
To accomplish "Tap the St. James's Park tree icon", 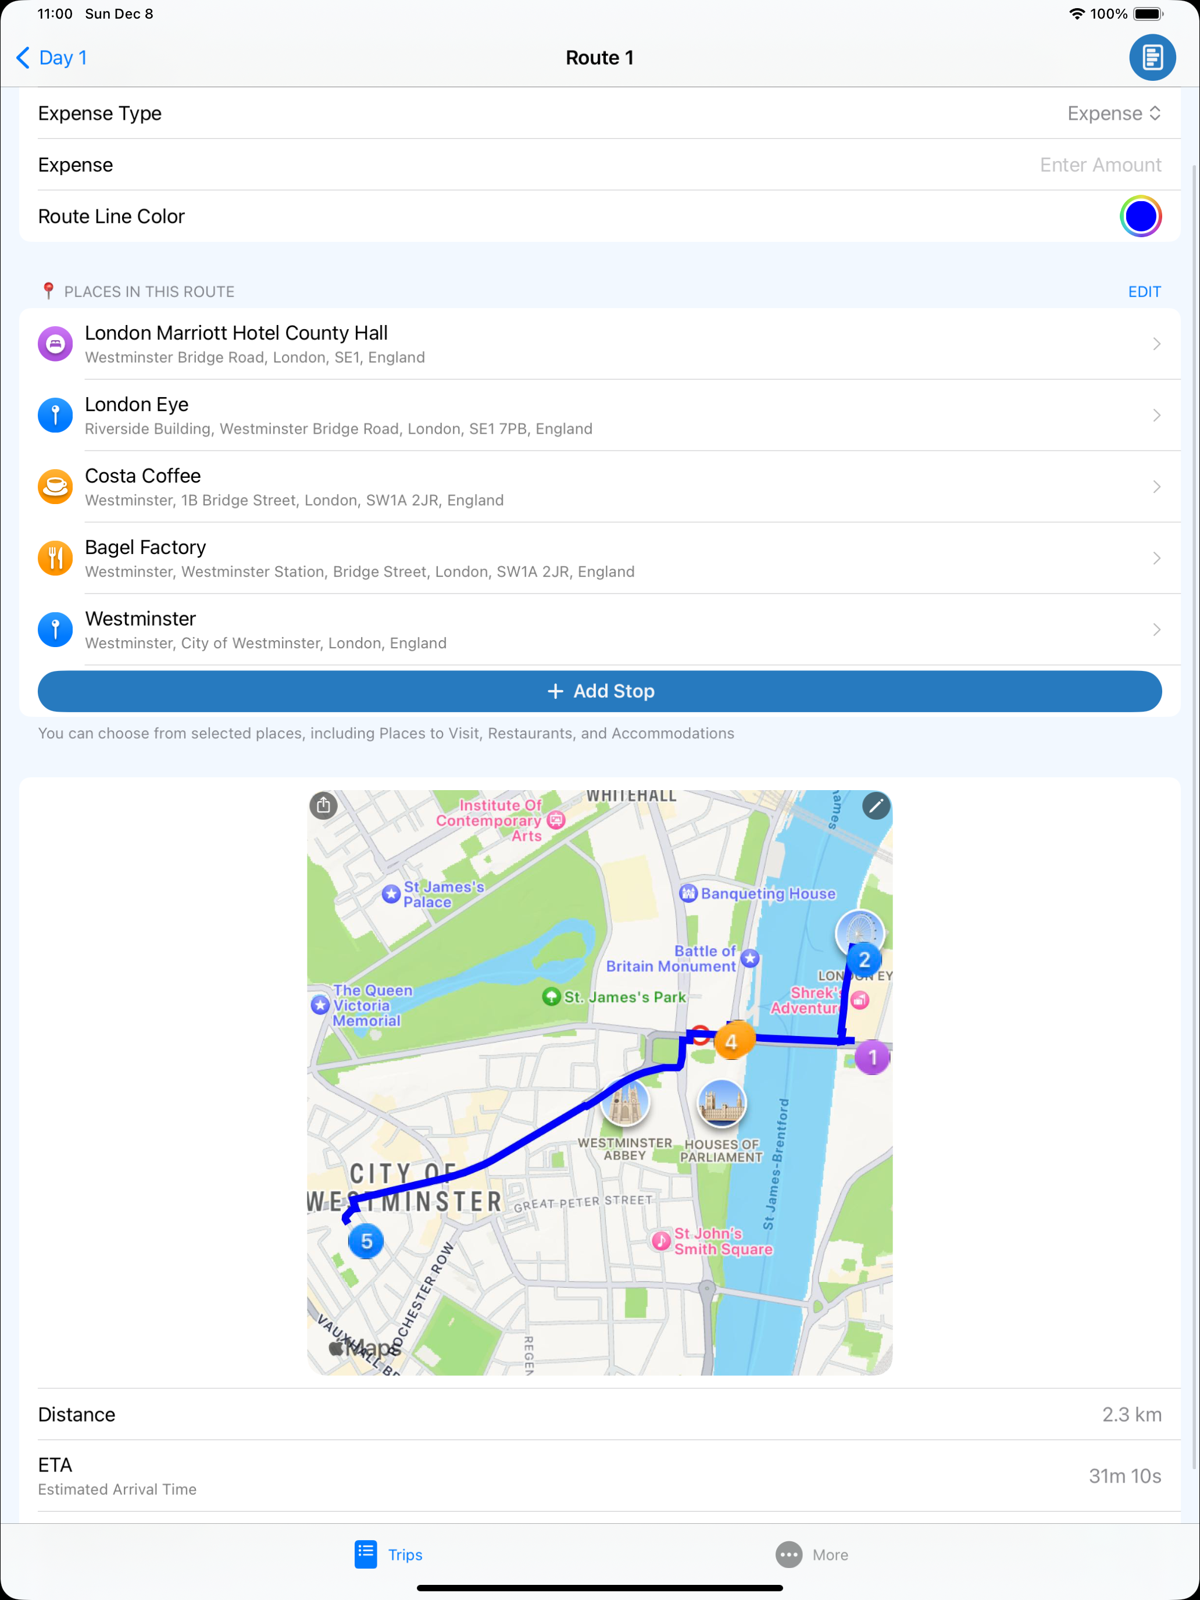I will [551, 997].
